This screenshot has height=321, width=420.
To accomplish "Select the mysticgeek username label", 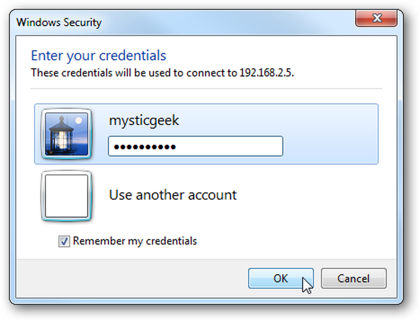I will tap(144, 120).
